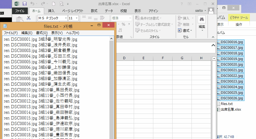Select DSC00020.jpg in Explorer window
256x139 pixels.
pyautogui.click(x=231, y=65)
